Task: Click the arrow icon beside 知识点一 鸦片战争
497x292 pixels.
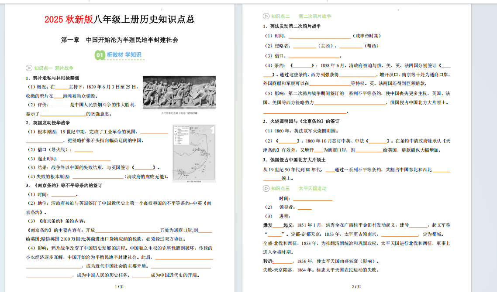Action: pos(29,68)
